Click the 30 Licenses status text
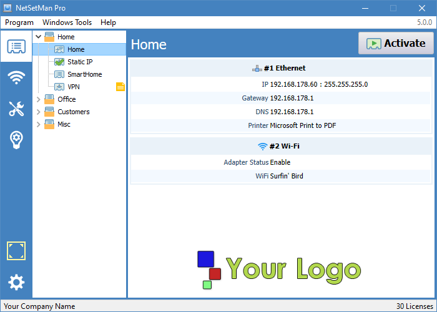This screenshot has height=312, width=437. pyautogui.click(x=415, y=306)
